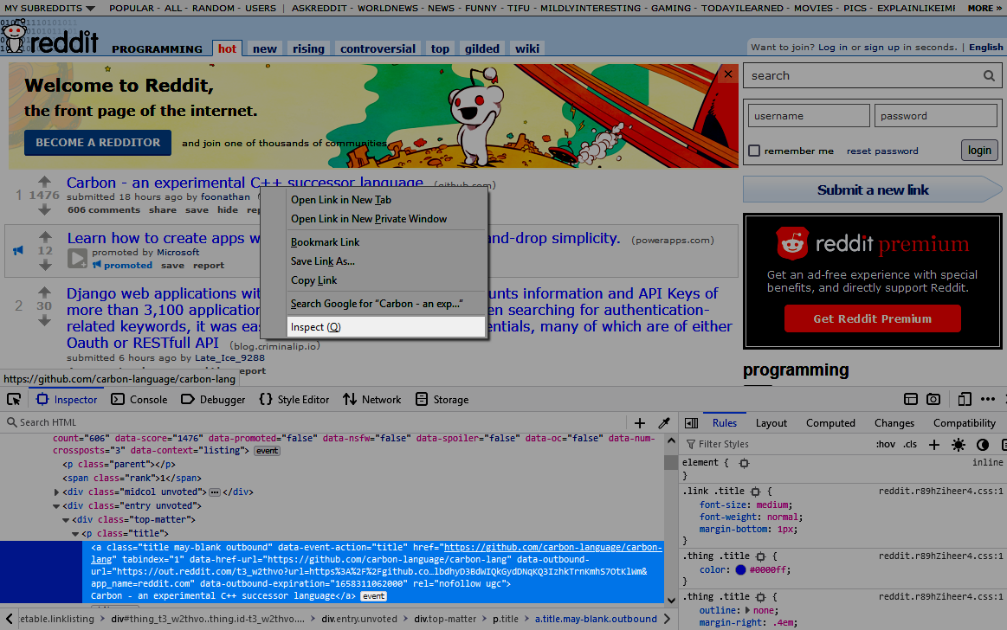Take a screenshot with the camera icon
Image resolution: width=1007 pixels, height=630 pixels.
pos(933,399)
